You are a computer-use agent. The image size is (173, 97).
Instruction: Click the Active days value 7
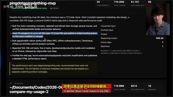163,42
